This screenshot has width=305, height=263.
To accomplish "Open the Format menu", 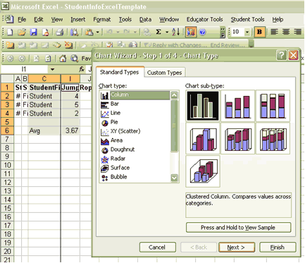I will click(x=102, y=20).
